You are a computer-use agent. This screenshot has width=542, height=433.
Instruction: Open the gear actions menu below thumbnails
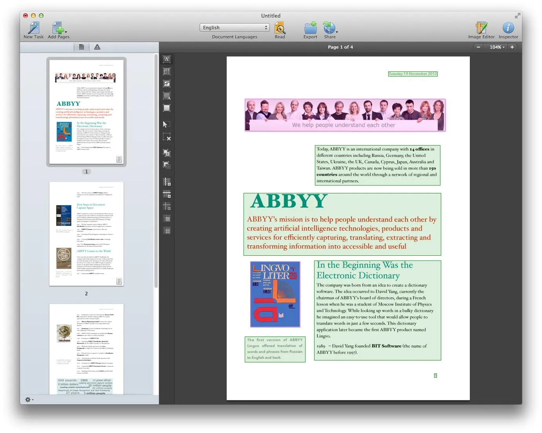[29, 400]
